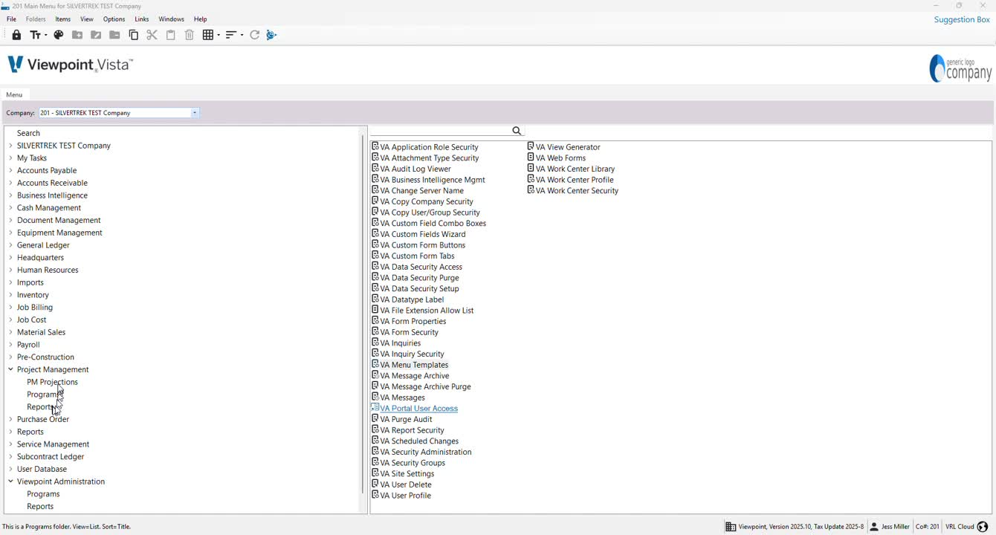The height and width of the screenshot is (535, 996).
Task: Click the scissors cut icon
Action: pos(152,35)
